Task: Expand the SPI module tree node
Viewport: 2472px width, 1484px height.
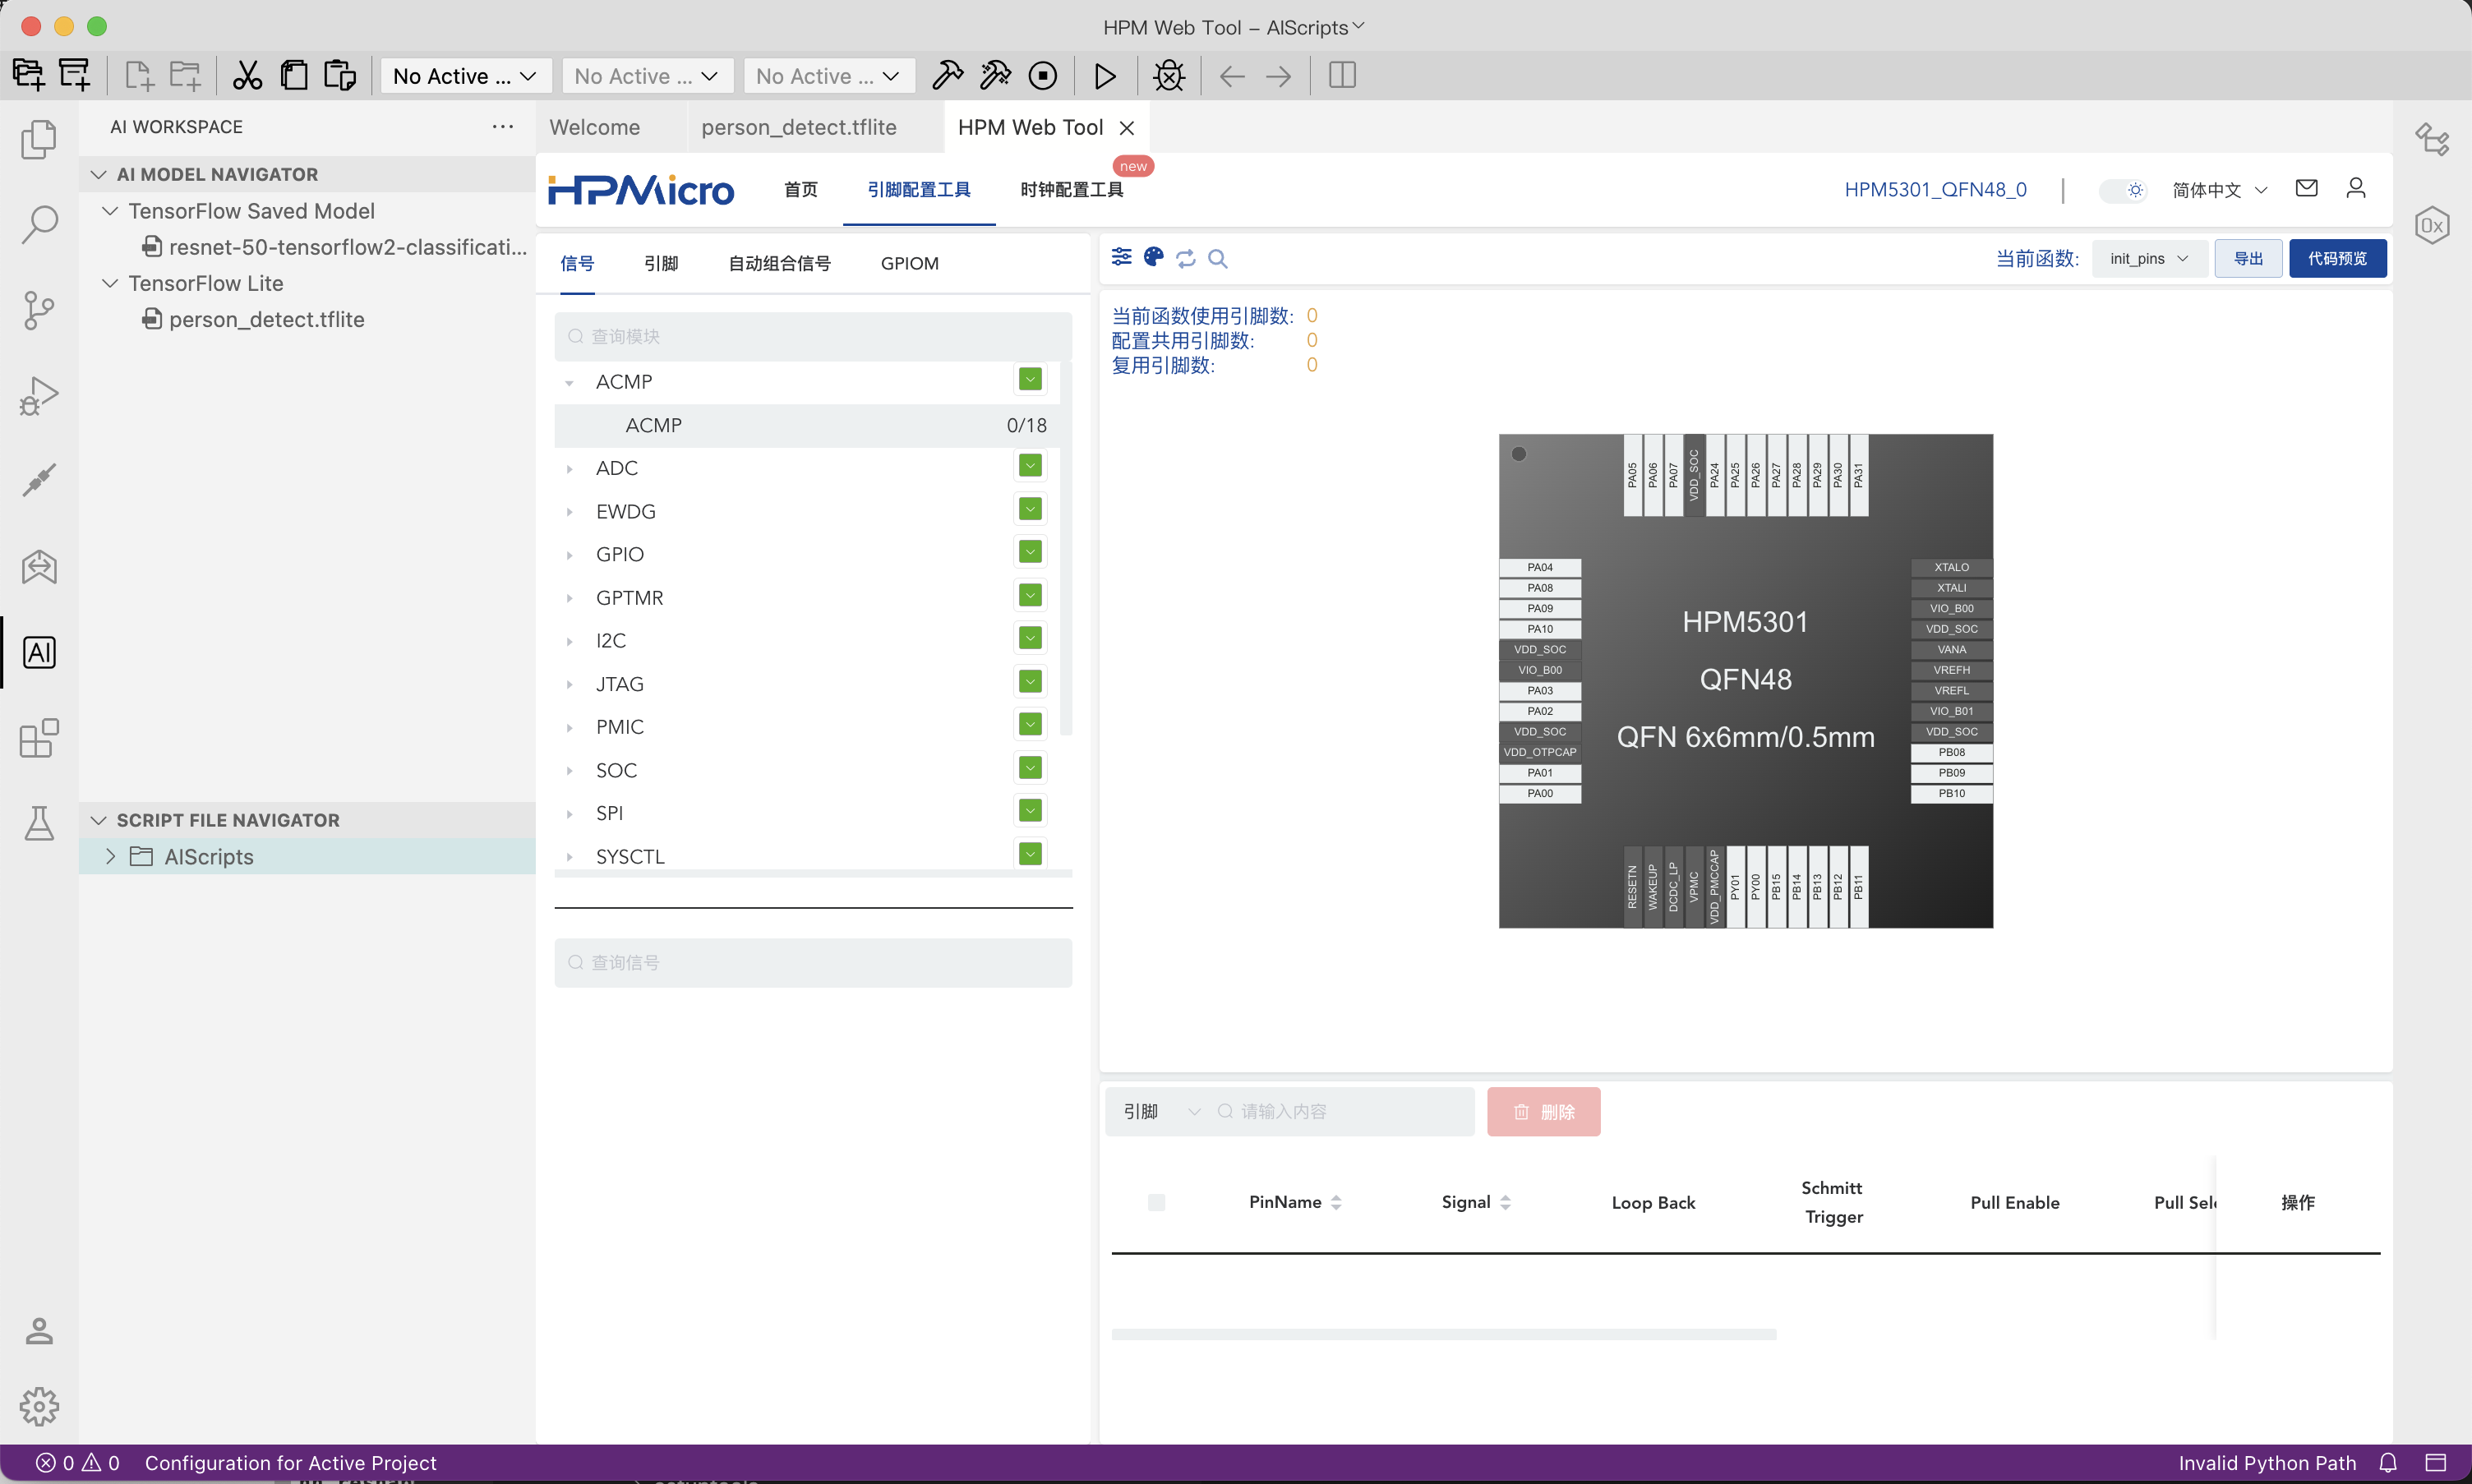Action: [569, 814]
